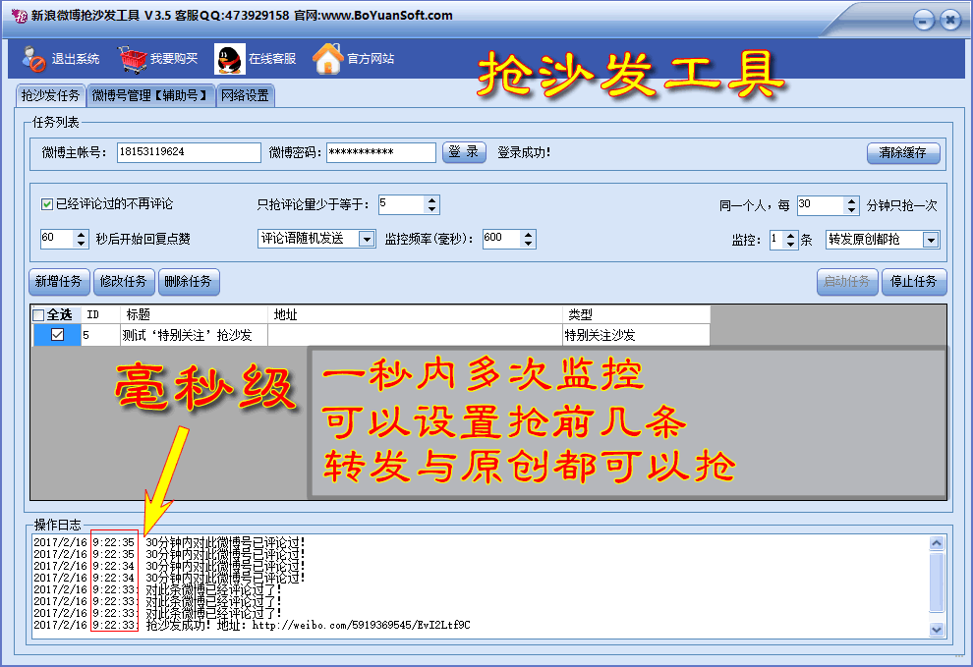The height and width of the screenshot is (667, 973).
Task: Decrease 监控频率 600 spinner down
Action: click(x=528, y=244)
